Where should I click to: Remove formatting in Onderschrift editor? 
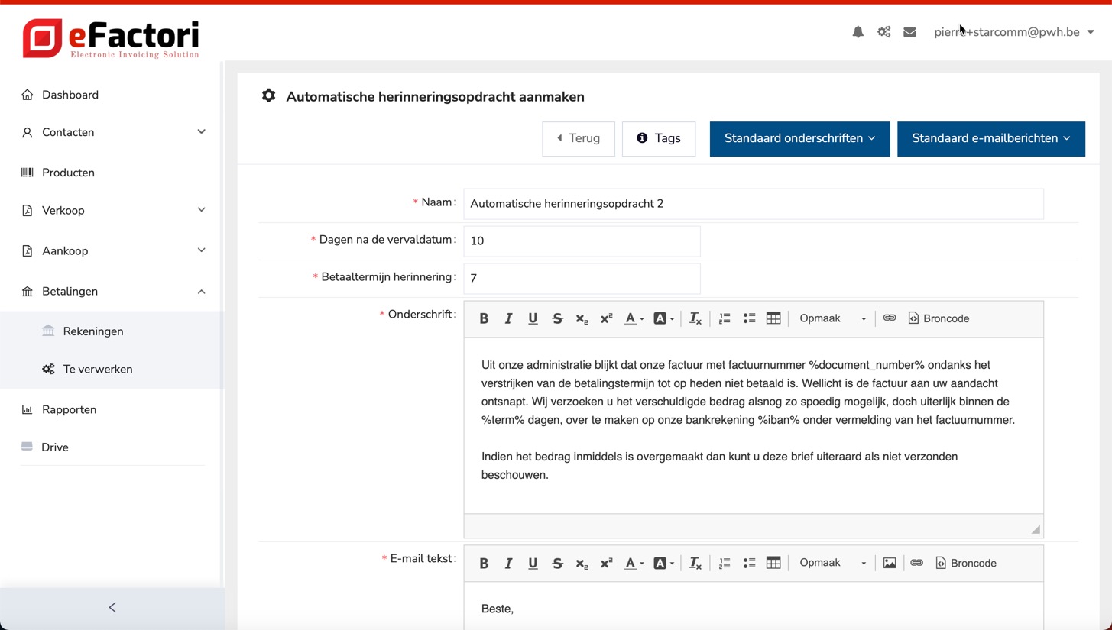point(695,318)
